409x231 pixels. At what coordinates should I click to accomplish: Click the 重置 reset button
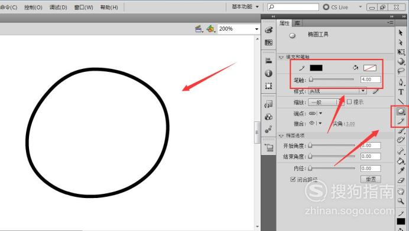tap(371, 179)
